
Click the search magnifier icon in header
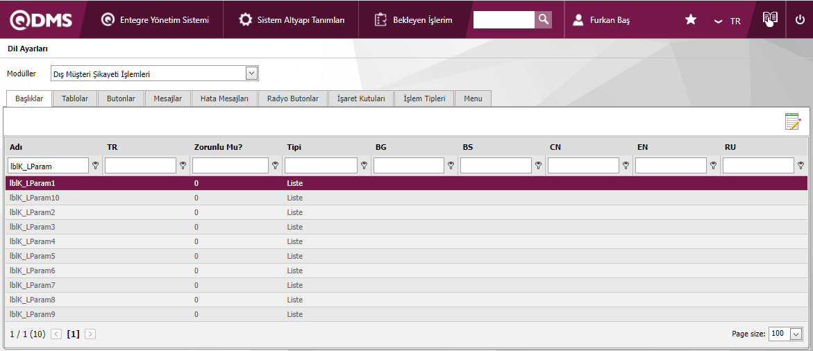543,19
